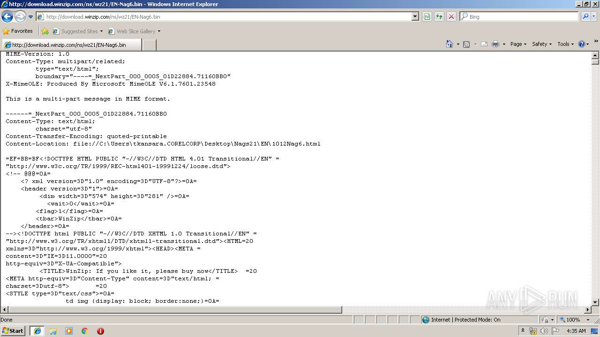Viewport: 600px width, 337px height.
Task: Open the Windows Media Player taskbar icon
Action: point(69,331)
